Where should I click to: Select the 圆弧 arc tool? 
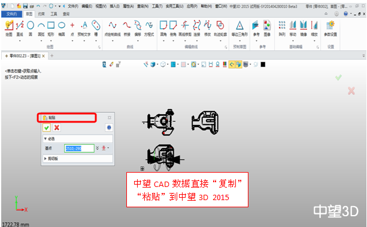click(41, 28)
